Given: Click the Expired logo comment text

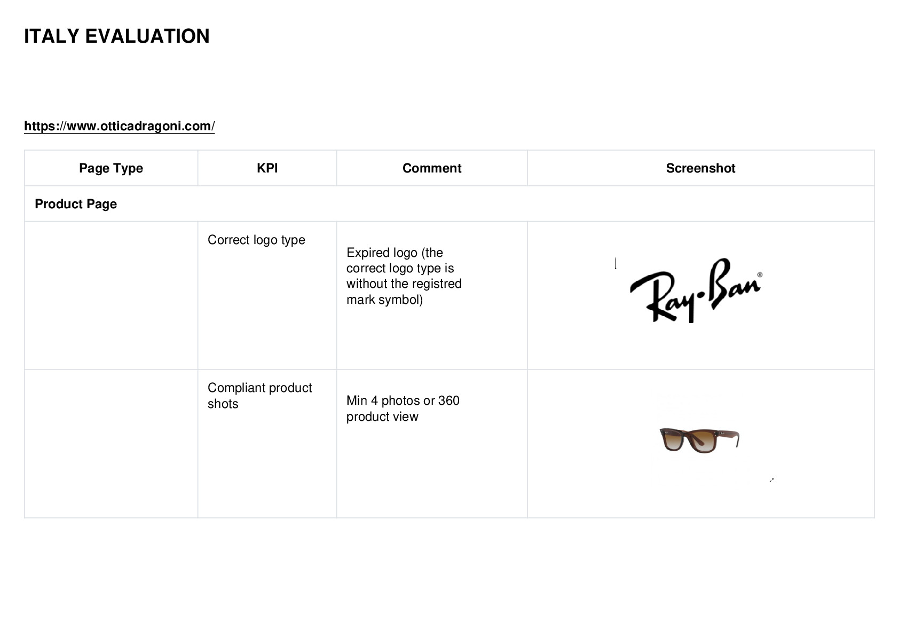Looking at the screenshot, I should [x=404, y=276].
